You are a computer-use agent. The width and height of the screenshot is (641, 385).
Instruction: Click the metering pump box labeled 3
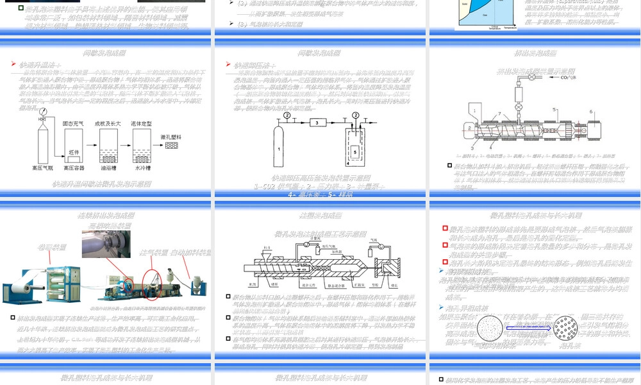(317, 123)
